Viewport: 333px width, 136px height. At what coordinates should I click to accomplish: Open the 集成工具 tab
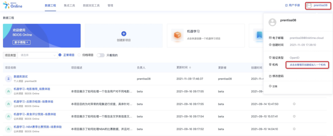[x=70, y=6]
